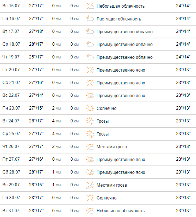Screen dimensions: 196x217
Task: Click the 4 мм precipitation for Вт 24.07
Action: [56, 121]
